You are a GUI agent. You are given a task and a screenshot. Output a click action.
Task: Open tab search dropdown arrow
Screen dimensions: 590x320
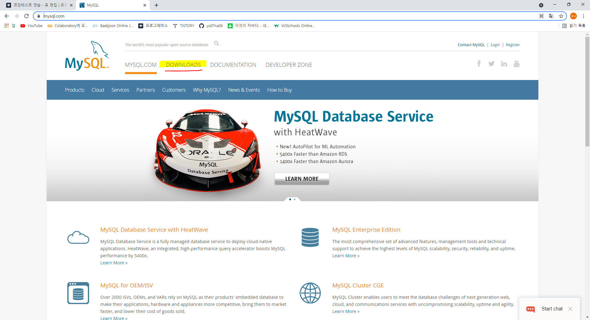click(541, 5)
